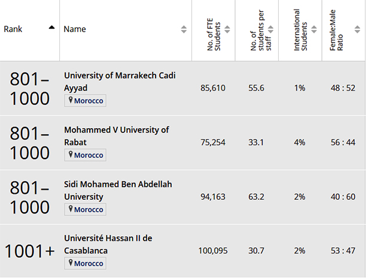The height and width of the screenshot is (280, 368).
Task: Select the Rank column header
Action: click(x=13, y=29)
